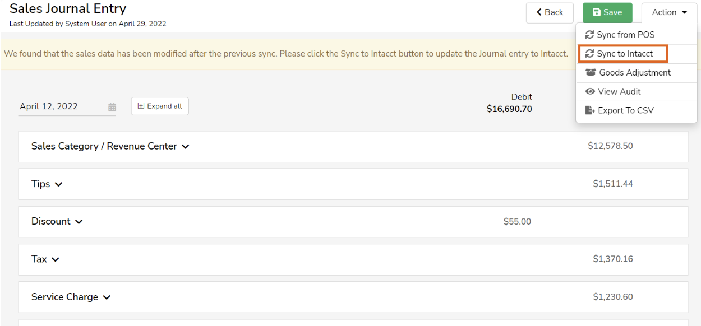
Task: Expand the Sales Category / Revenue Center row
Action: (185, 146)
